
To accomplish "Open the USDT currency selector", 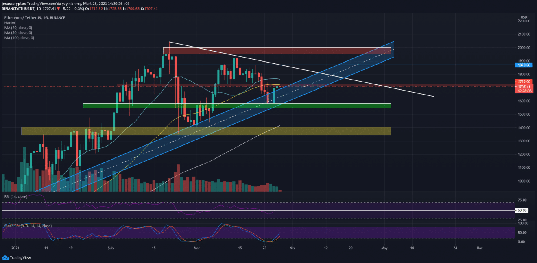I will 525,17.
